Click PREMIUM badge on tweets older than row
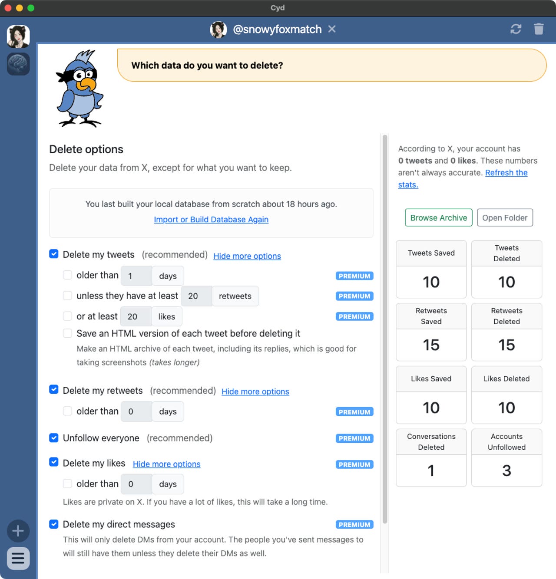The height and width of the screenshot is (579, 556). point(354,276)
